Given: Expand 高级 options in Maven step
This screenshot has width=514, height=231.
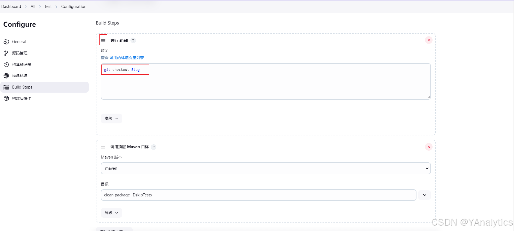Looking at the screenshot, I should 111,213.
